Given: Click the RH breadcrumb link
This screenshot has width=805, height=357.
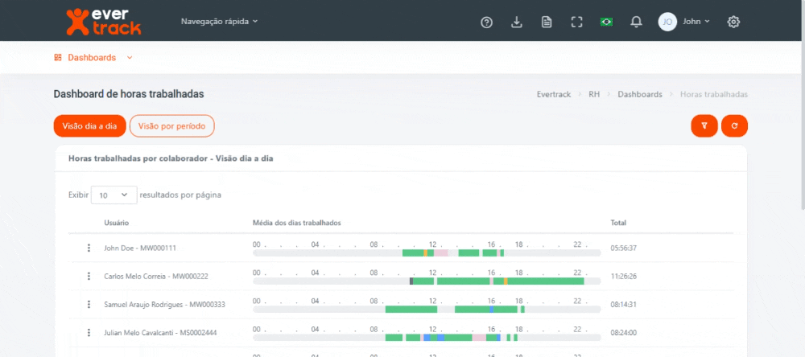Looking at the screenshot, I should click(594, 94).
